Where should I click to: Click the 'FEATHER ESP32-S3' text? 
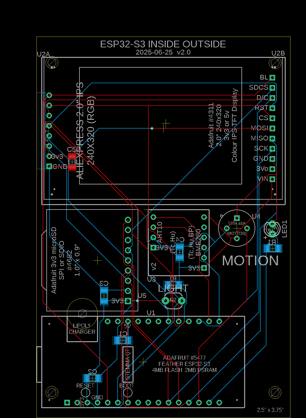coord(184,364)
